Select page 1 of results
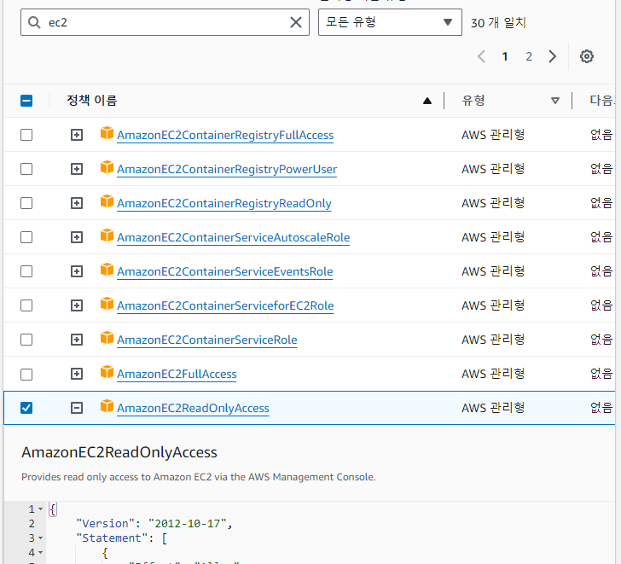 (x=505, y=56)
